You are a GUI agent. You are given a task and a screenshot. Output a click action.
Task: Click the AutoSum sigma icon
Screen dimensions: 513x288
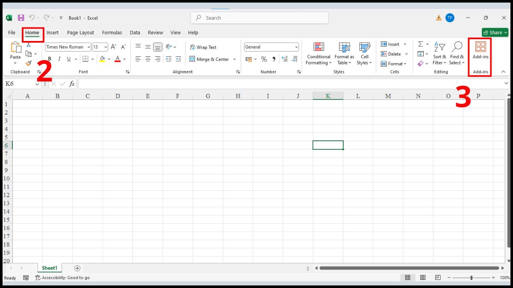click(x=420, y=44)
